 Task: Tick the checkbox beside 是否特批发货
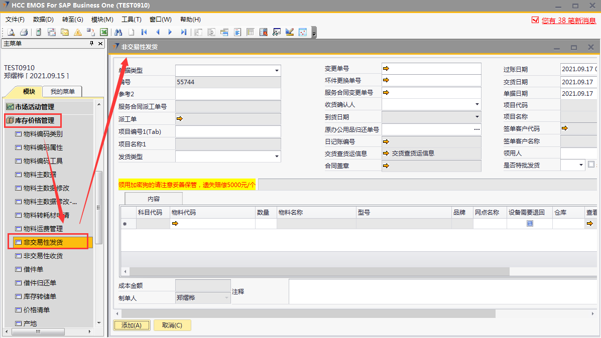pos(591,164)
